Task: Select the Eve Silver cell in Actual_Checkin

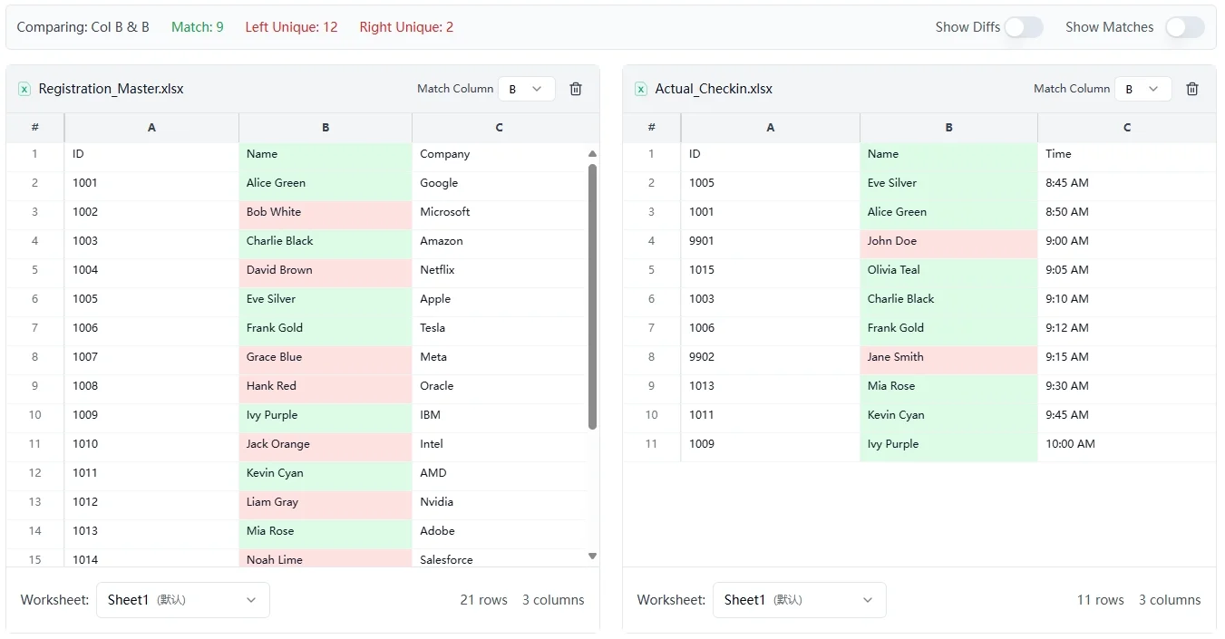Action: [948, 182]
